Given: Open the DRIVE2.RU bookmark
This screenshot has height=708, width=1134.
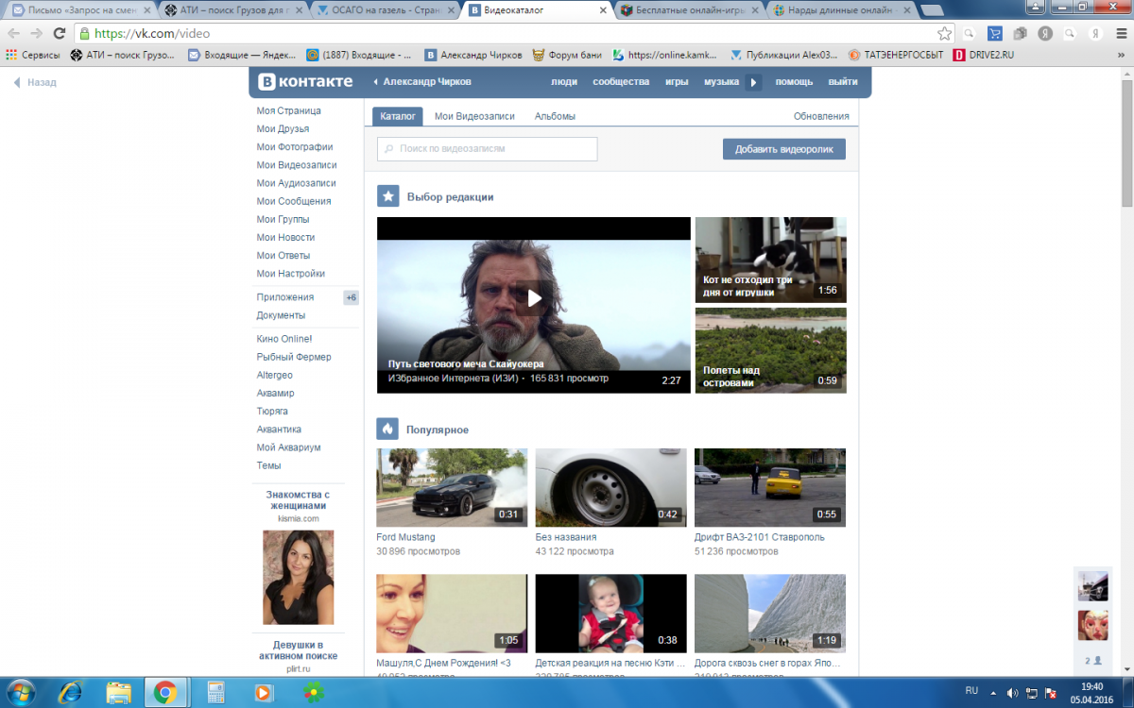Looking at the screenshot, I should pyautogui.click(x=984, y=55).
